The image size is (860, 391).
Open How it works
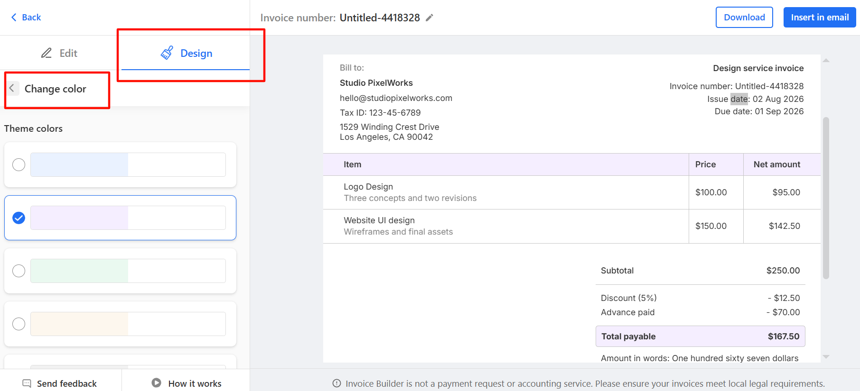point(186,383)
